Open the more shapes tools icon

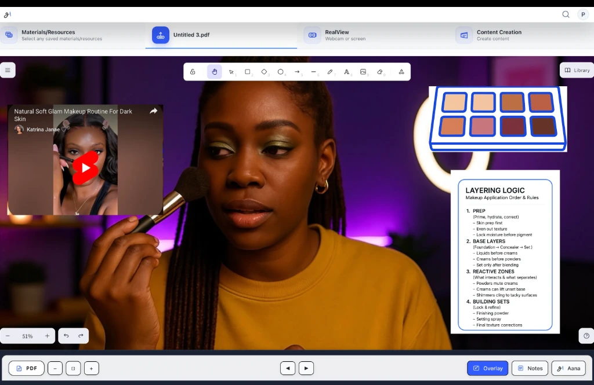pyautogui.click(x=401, y=72)
